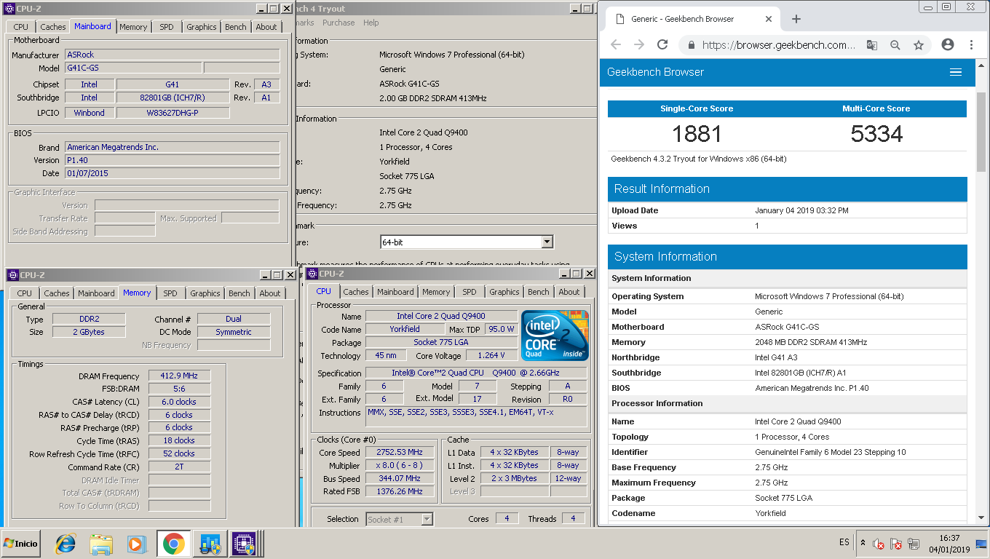The width and height of the screenshot is (990, 559).
Task: Select the G41C-GS model field
Action: pyautogui.click(x=133, y=68)
